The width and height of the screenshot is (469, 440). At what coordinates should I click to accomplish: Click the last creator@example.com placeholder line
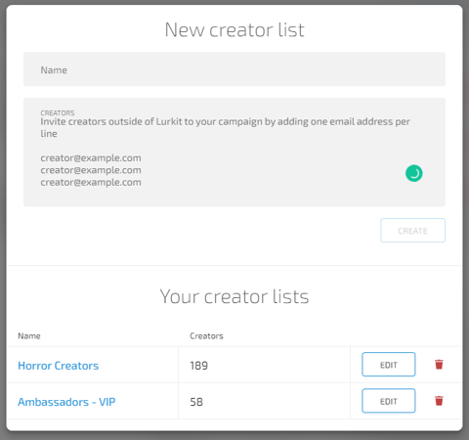coord(91,182)
